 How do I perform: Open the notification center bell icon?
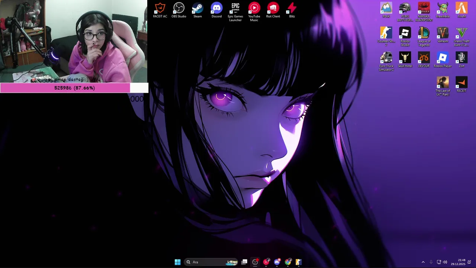[469, 262]
